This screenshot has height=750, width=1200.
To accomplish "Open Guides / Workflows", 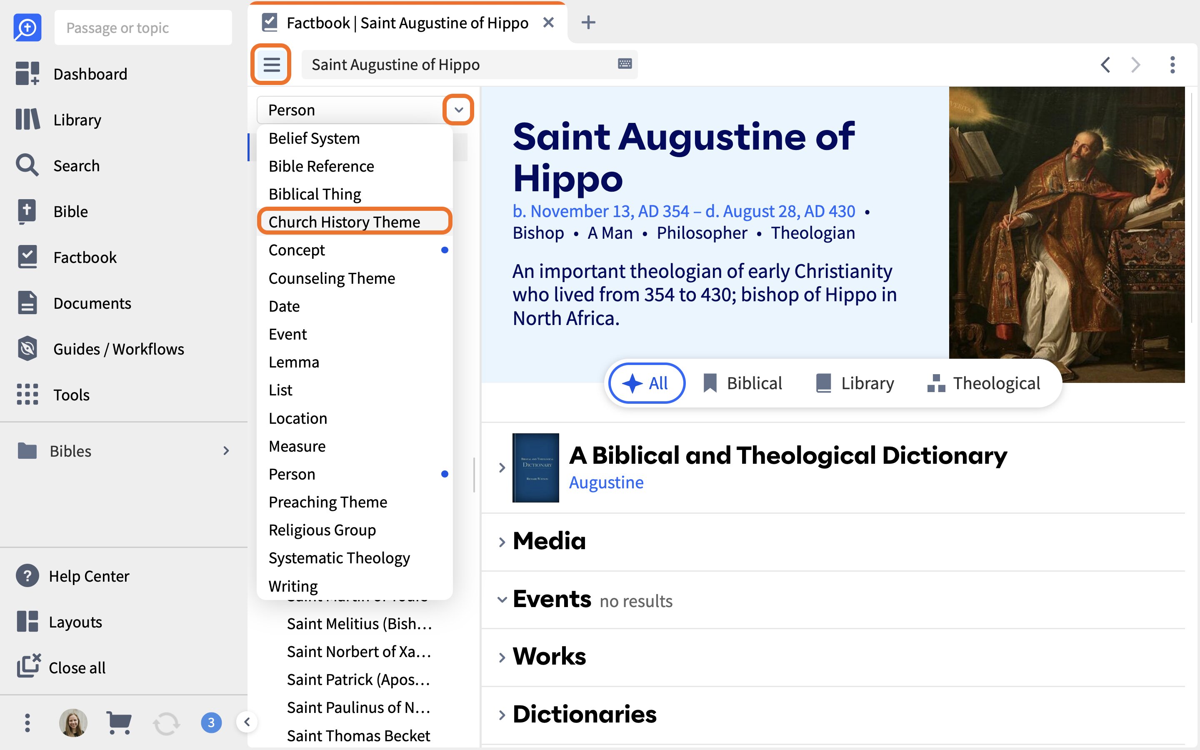I will tap(100, 349).
